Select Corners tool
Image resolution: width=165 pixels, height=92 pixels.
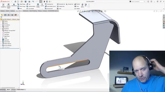(x=42, y=5)
